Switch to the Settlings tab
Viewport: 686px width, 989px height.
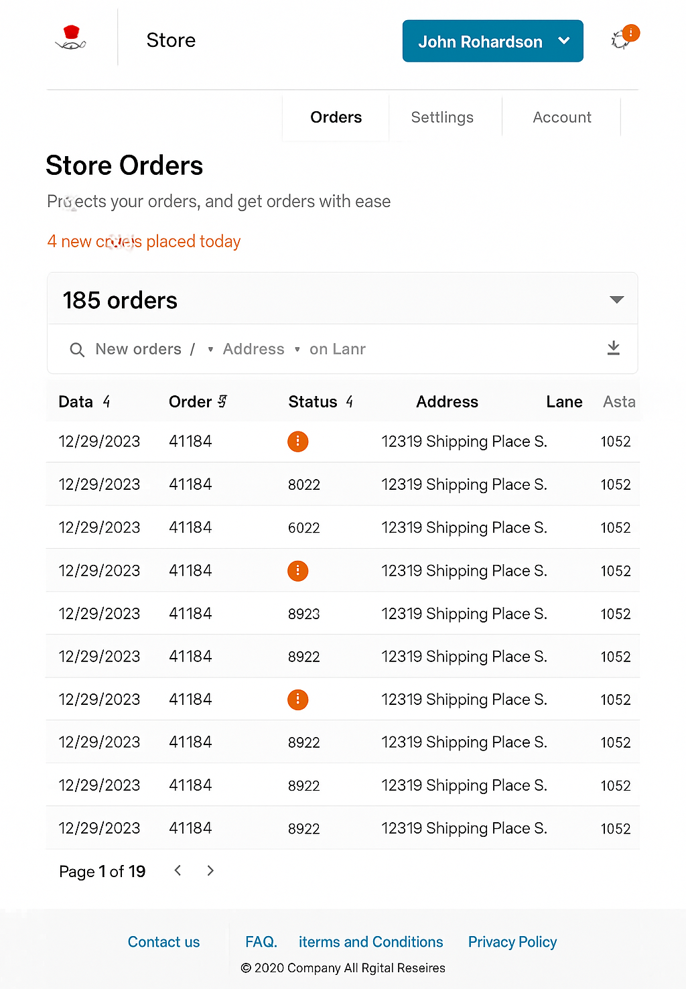click(442, 117)
